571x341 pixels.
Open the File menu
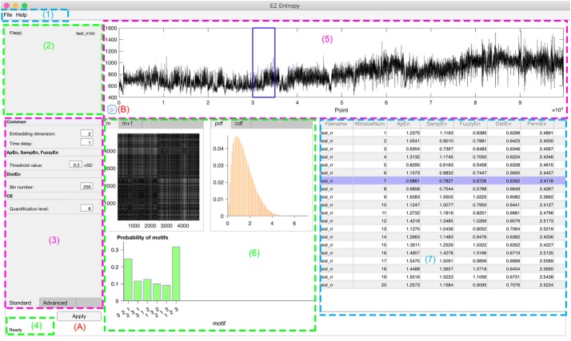(8, 15)
